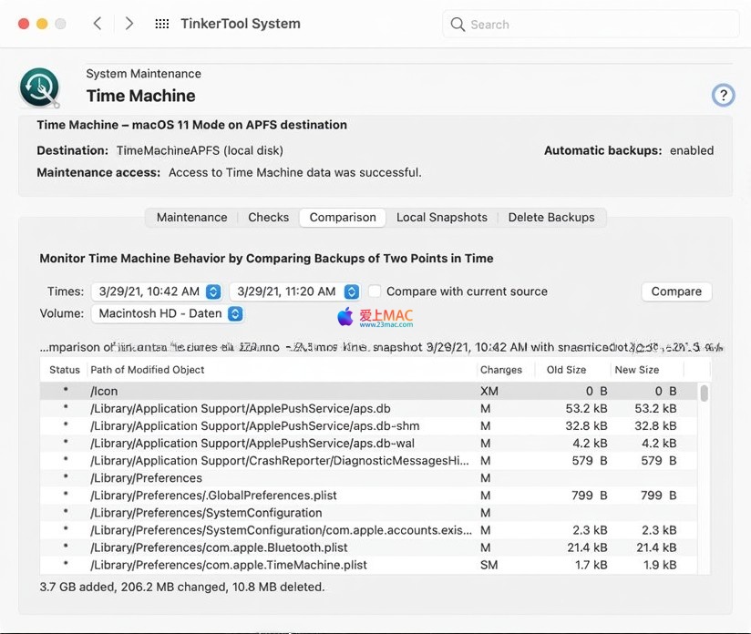Click the Time Machine pane icon

[39, 87]
